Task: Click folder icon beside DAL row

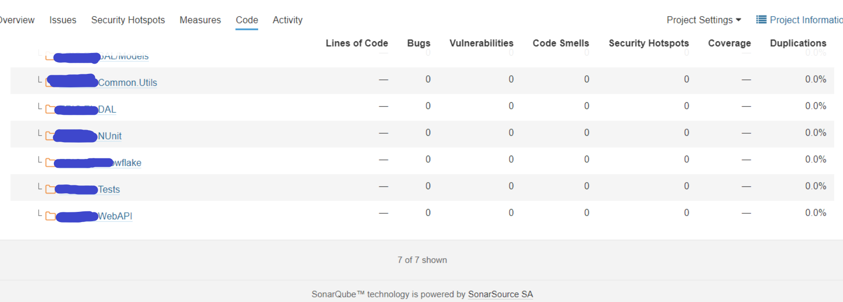Action: pyautogui.click(x=50, y=110)
